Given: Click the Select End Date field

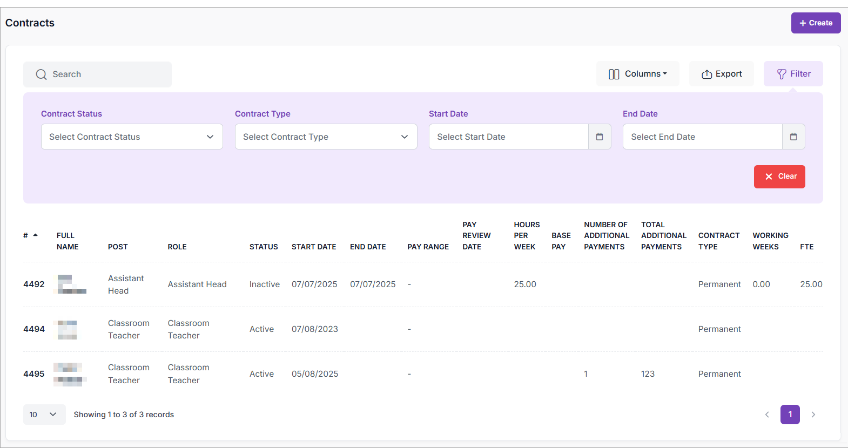Looking at the screenshot, I should click(702, 137).
